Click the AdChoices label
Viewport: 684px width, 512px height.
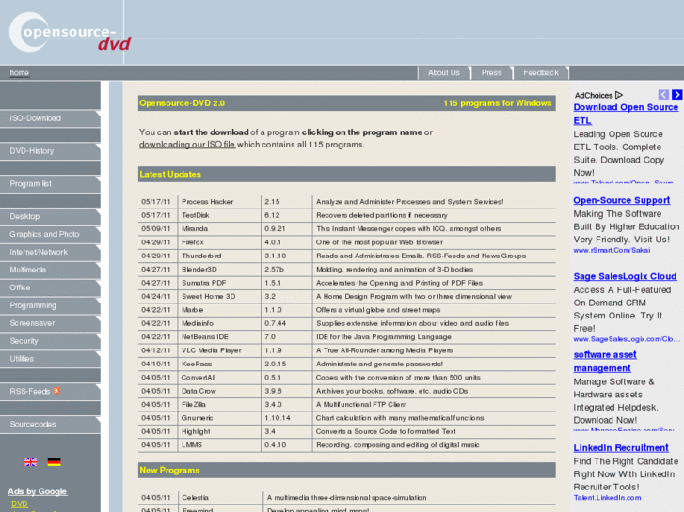pyautogui.click(x=594, y=95)
